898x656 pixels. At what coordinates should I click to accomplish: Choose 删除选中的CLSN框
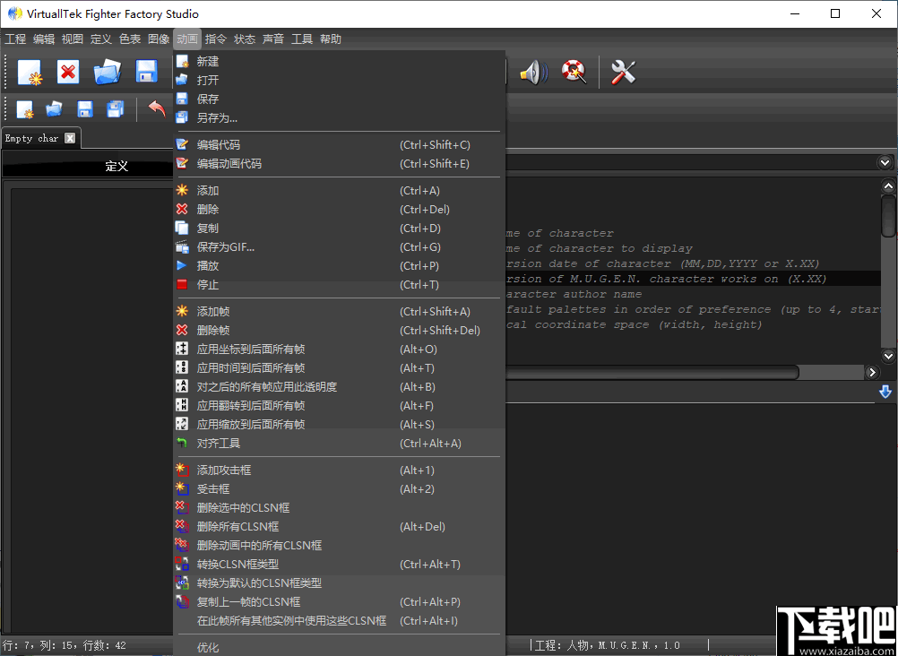pyautogui.click(x=339, y=508)
